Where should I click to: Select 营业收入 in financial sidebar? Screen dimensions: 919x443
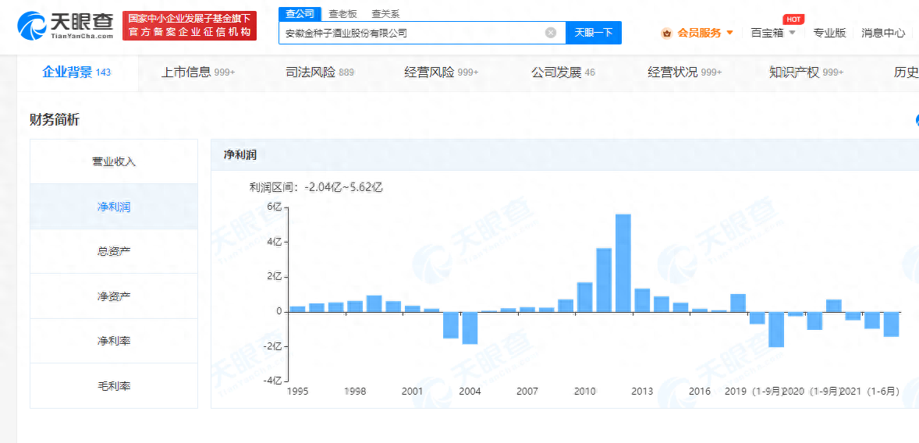tap(114, 161)
